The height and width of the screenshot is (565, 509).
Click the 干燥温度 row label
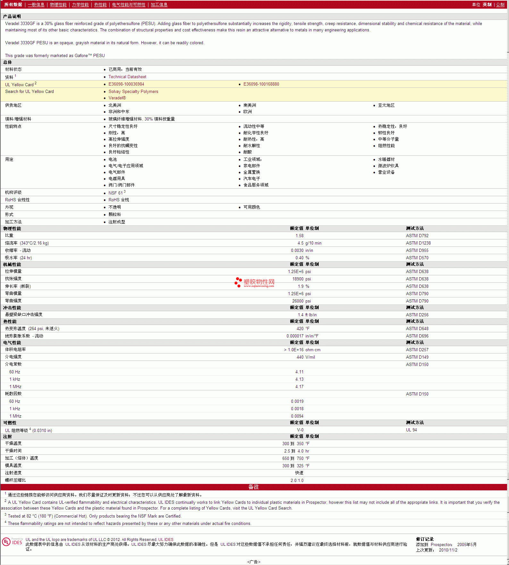(13, 444)
